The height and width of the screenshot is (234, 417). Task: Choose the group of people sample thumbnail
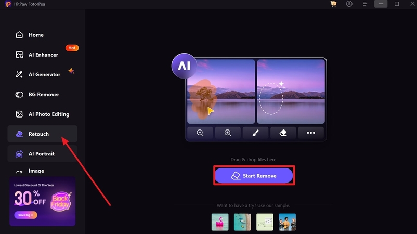click(287, 222)
